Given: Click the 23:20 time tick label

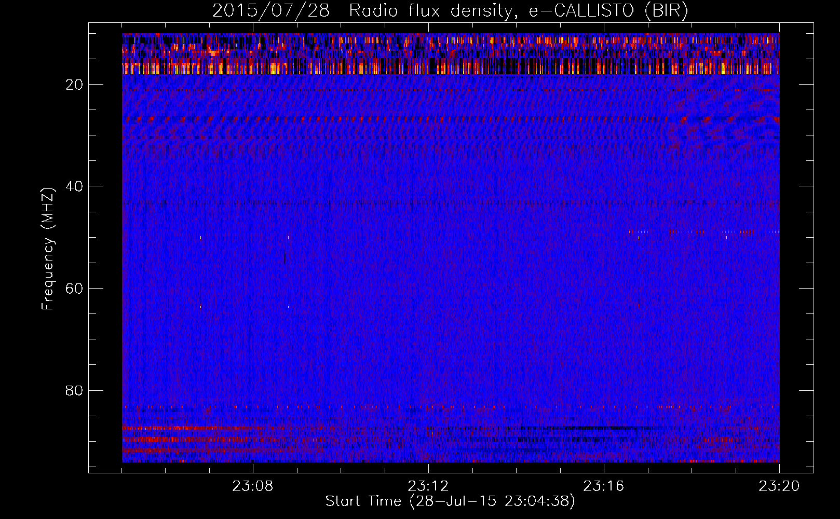Looking at the screenshot, I should 779,486.
